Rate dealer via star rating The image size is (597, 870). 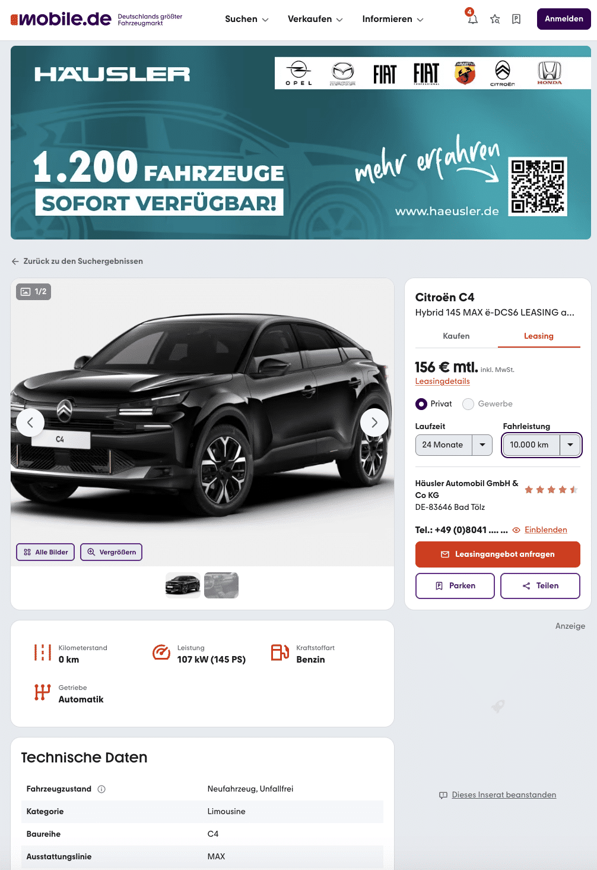point(551,490)
